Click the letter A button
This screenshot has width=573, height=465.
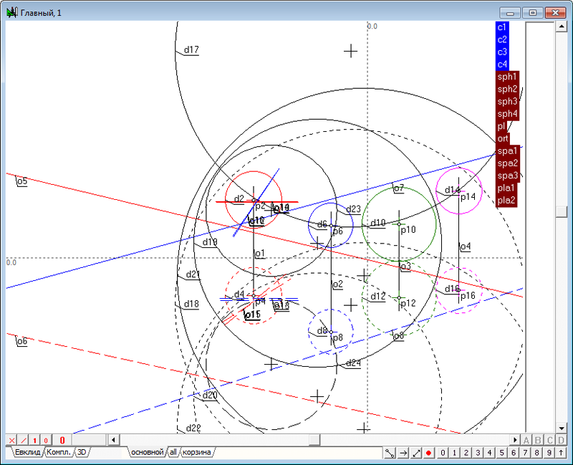(526, 440)
